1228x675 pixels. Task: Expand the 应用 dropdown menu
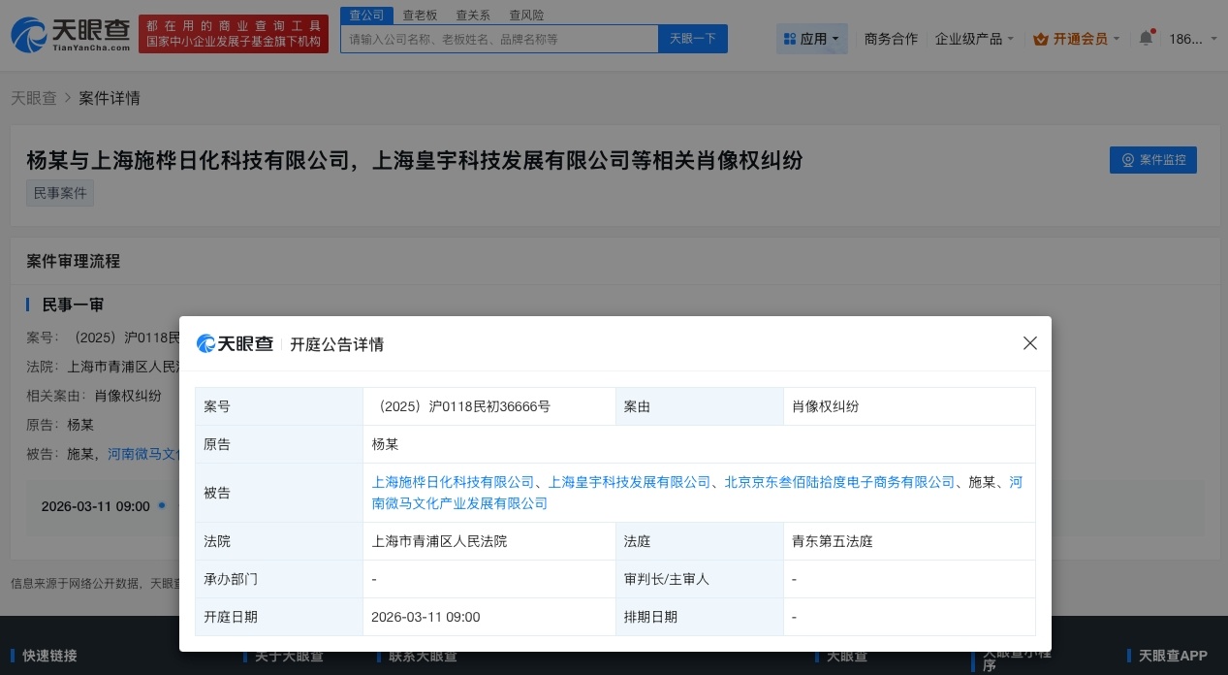(x=812, y=39)
